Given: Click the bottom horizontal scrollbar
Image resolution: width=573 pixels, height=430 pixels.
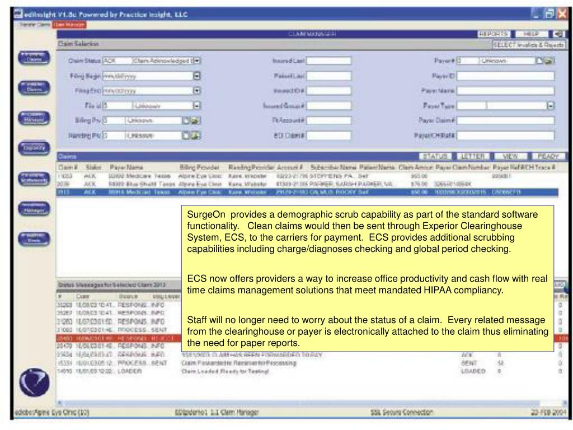Looking at the screenshot, I should pos(312,403).
